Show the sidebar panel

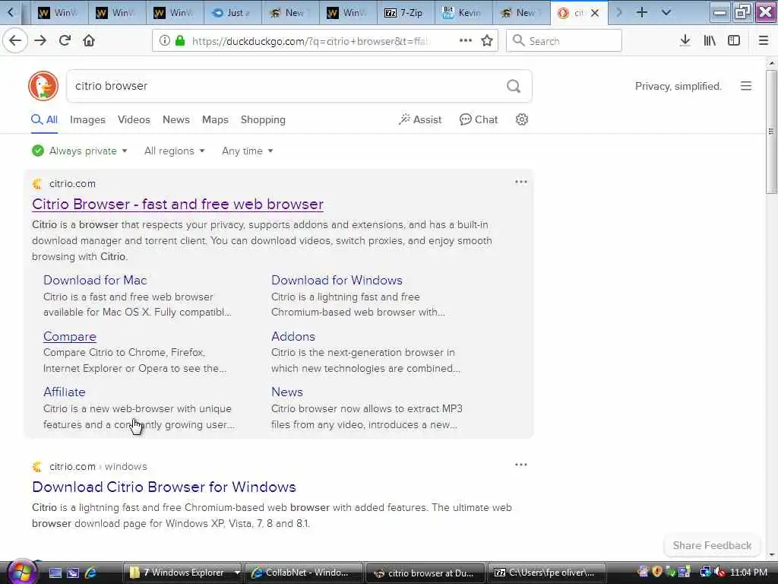click(734, 41)
